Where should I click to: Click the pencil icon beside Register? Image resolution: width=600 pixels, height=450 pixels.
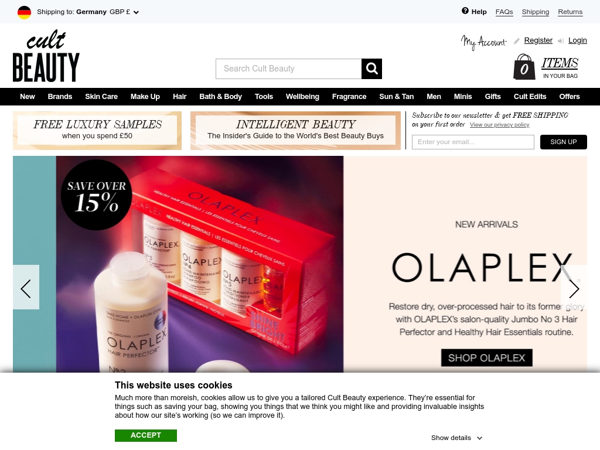(x=517, y=41)
